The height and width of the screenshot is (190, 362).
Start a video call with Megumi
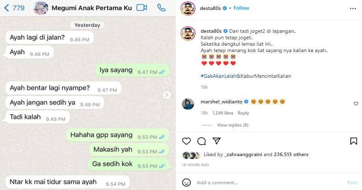click(142, 8)
